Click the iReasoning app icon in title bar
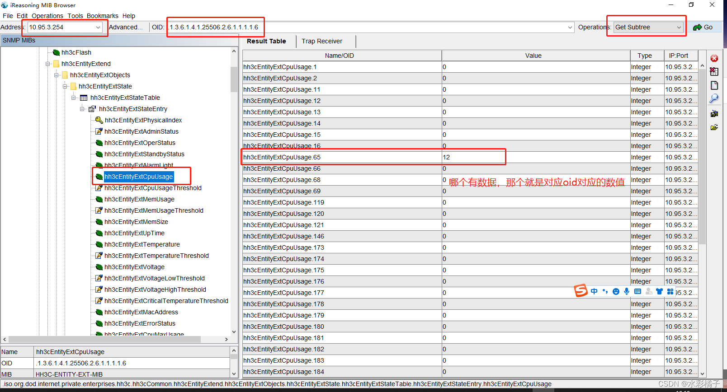This screenshot has width=727, height=392. (5, 5)
